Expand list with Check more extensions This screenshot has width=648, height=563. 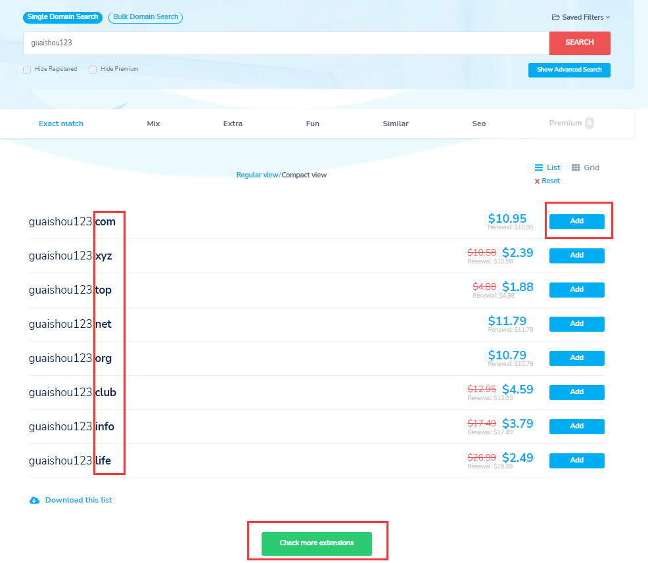(317, 543)
